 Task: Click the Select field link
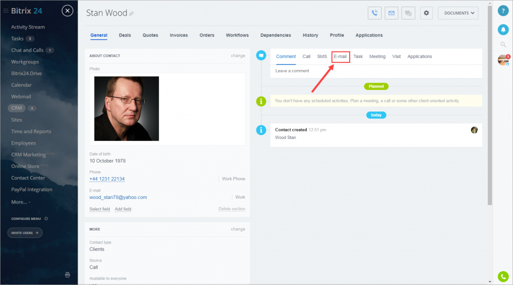click(x=100, y=209)
